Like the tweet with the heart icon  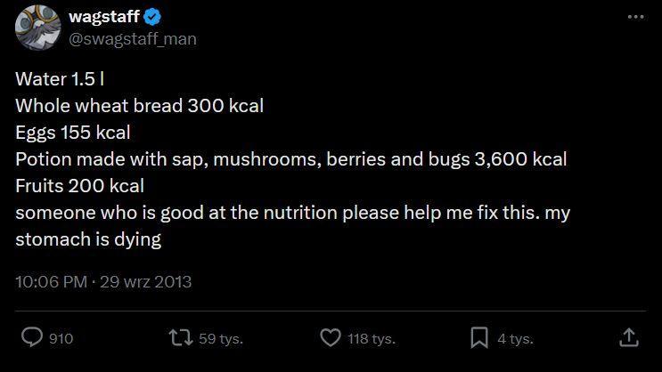pos(330,338)
